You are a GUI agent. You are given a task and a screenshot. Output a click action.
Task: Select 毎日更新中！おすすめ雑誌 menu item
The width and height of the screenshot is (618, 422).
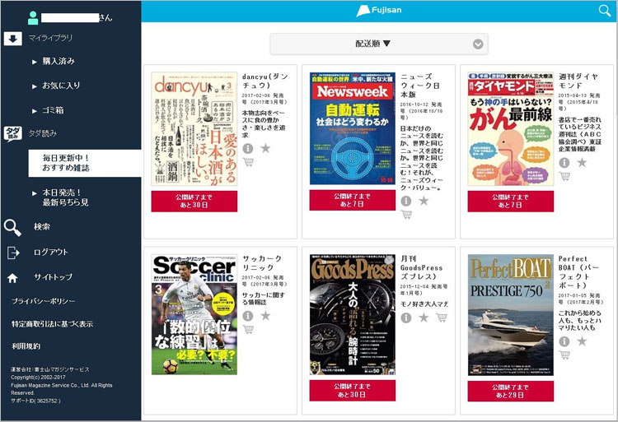click(x=85, y=163)
